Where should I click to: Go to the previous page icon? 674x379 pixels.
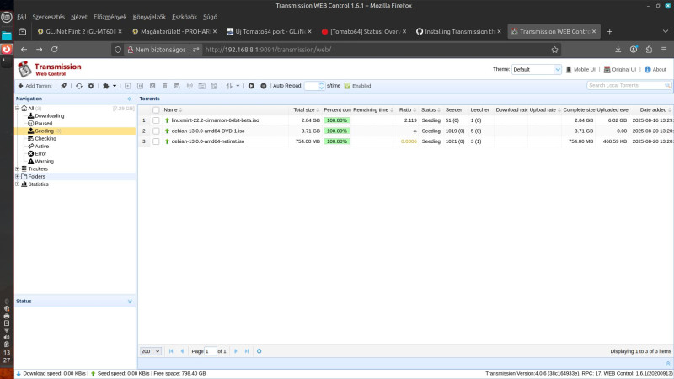182,351
